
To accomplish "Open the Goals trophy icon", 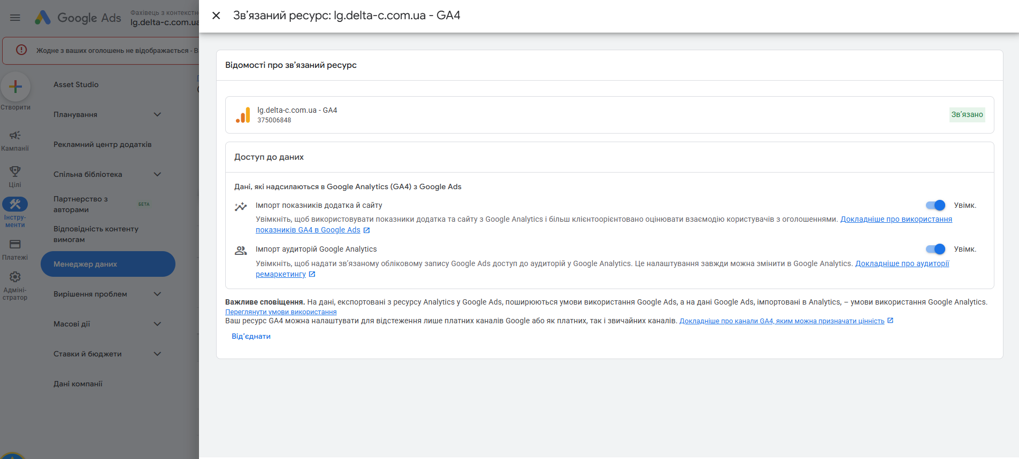I will 15,172.
